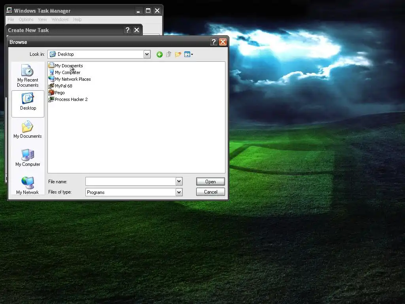Click the File name input field
The width and height of the screenshot is (405, 304).
[x=131, y=181]
